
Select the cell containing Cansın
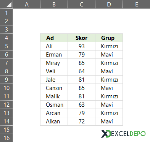tap(54, 88)
